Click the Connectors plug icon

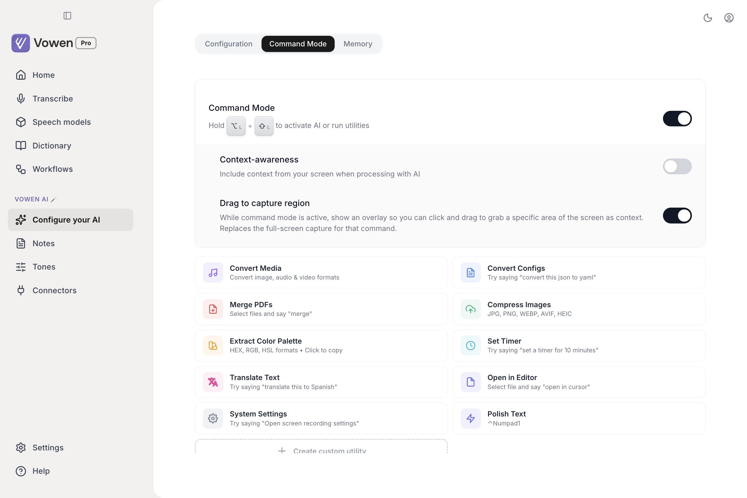tap(21, 290)
